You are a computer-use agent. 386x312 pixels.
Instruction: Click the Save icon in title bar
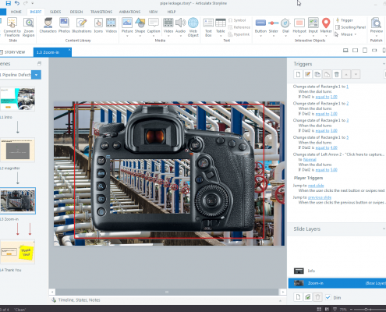pos(9,3)
